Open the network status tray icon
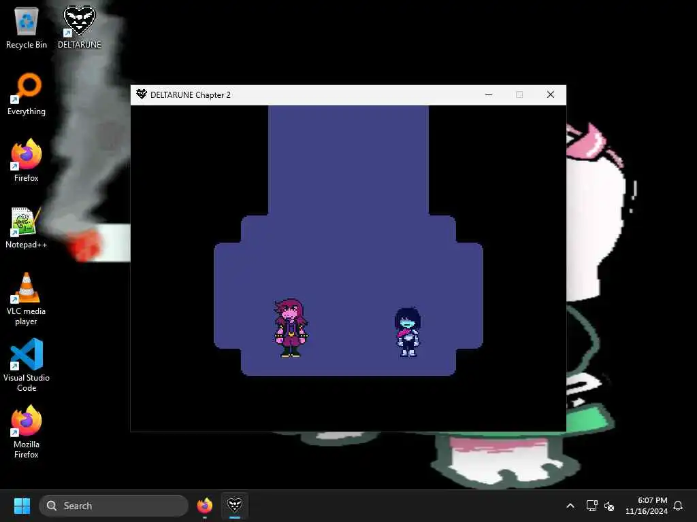Screen dimensions: 697x522 click(x=591, y=506)
